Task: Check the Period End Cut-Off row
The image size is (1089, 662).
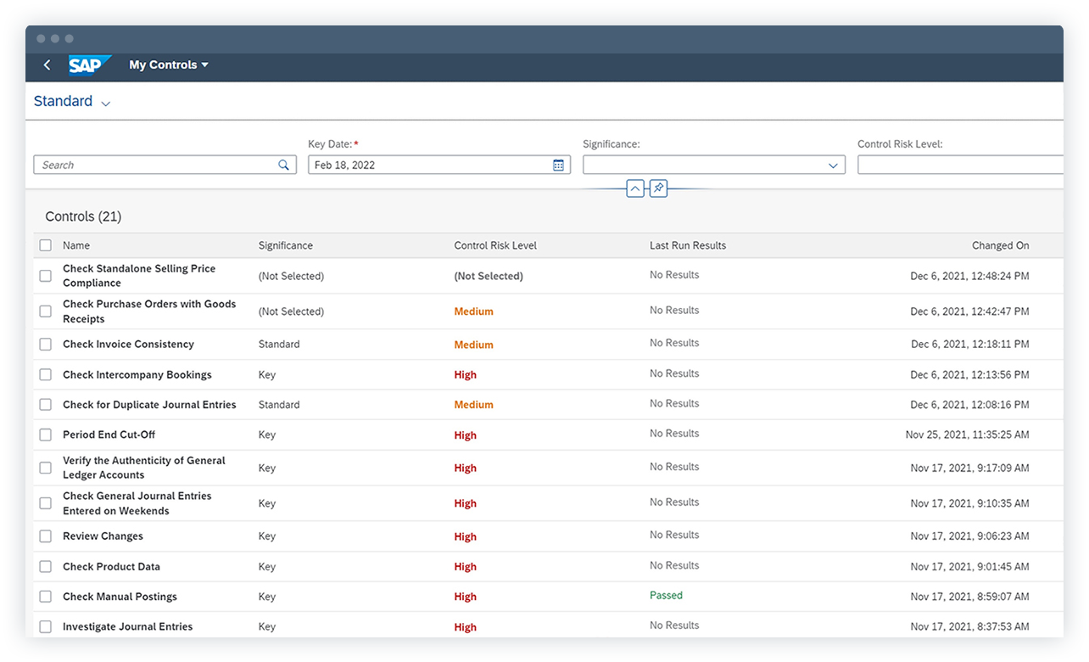Action: (x=45, y=434)
